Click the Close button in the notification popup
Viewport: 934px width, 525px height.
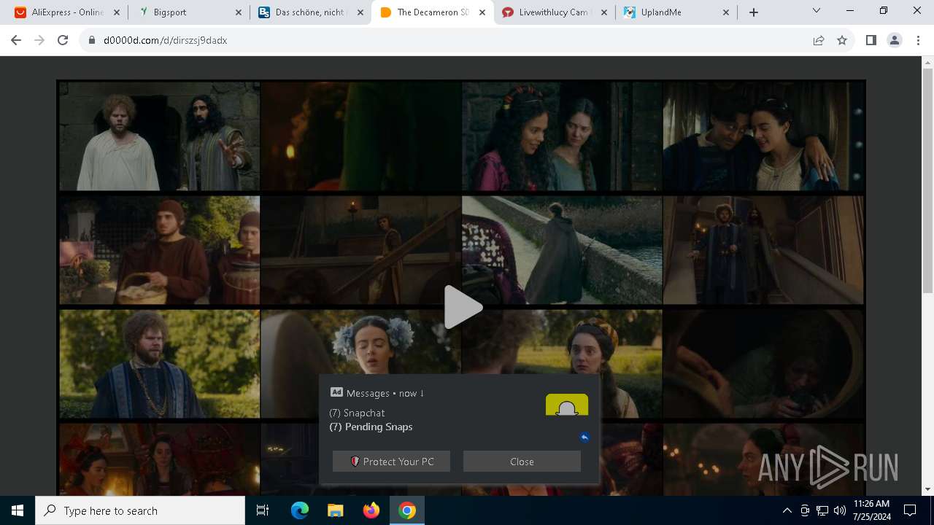[522, 462]
